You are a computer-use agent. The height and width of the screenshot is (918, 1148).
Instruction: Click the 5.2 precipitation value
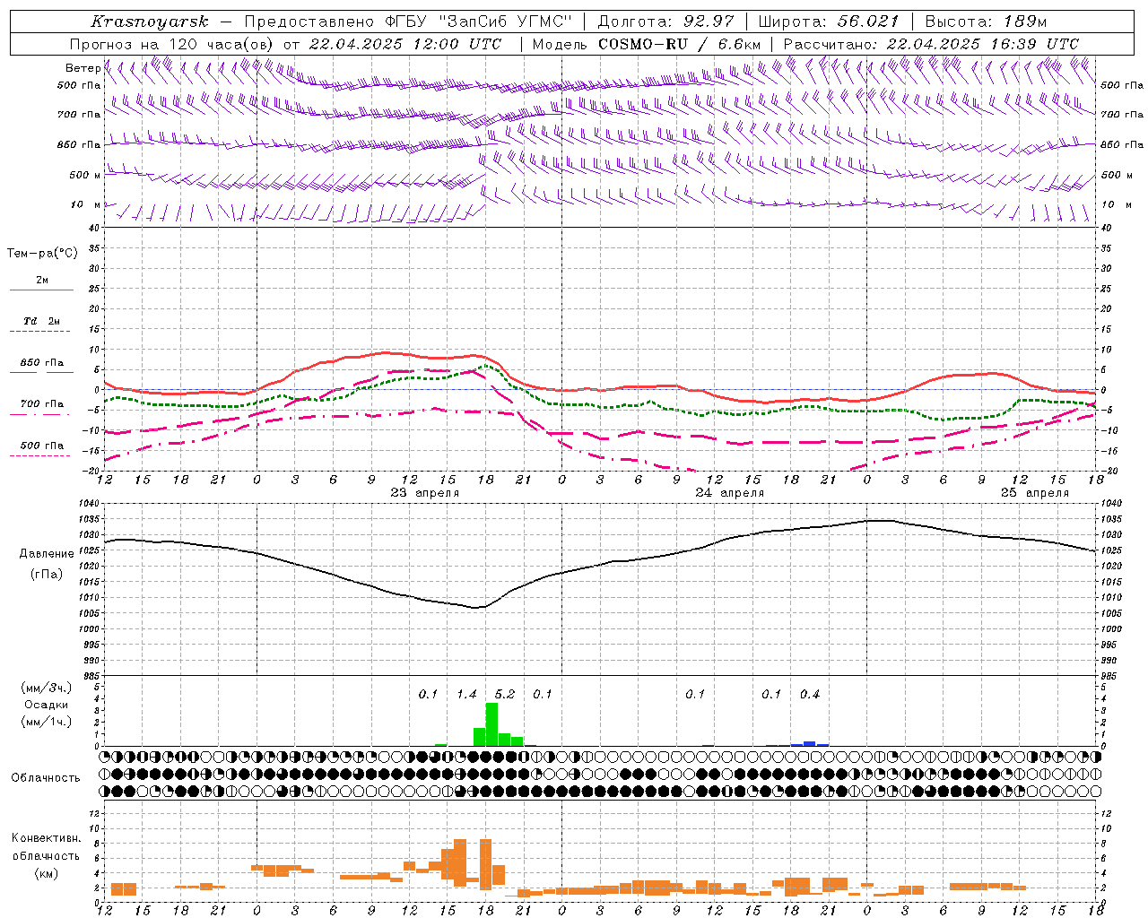click(505, 695)
